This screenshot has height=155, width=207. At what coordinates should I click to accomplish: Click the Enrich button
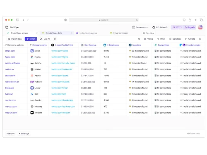pos(31,39)
